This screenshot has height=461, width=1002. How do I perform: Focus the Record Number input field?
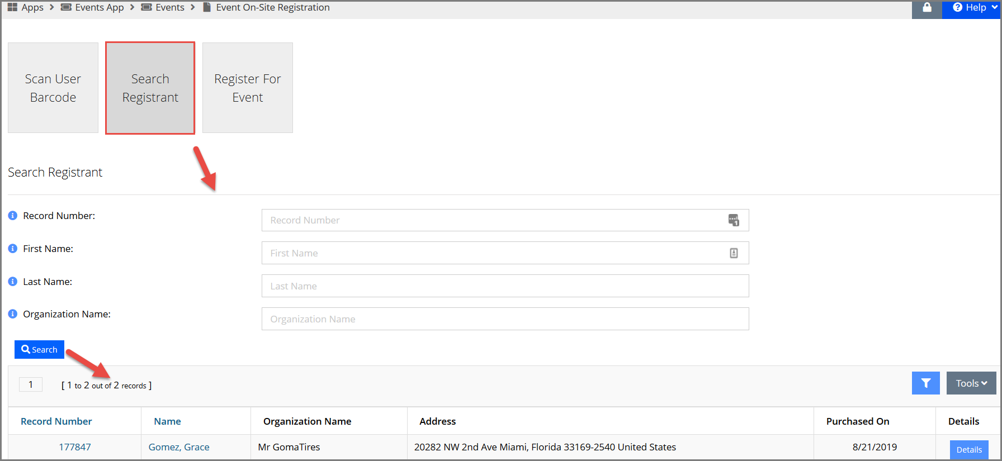point(505,220)
